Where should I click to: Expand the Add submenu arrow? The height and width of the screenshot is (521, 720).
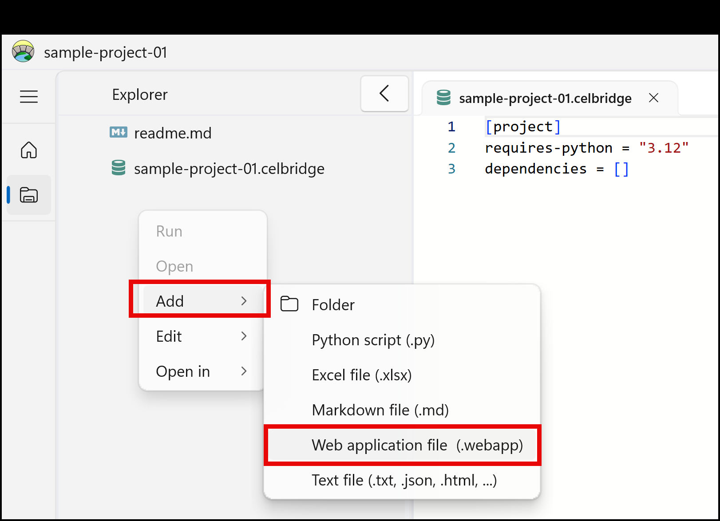click(x=244, y=301)
